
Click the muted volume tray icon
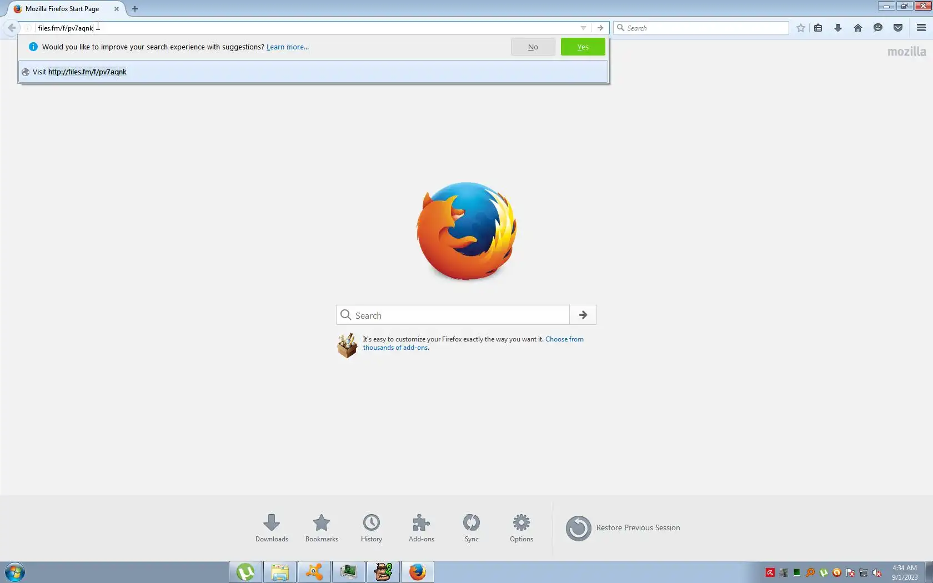877,572
